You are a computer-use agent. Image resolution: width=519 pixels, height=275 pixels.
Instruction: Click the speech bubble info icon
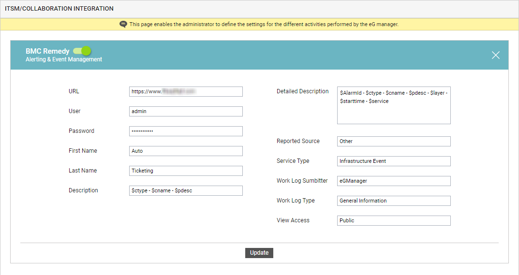123,24
